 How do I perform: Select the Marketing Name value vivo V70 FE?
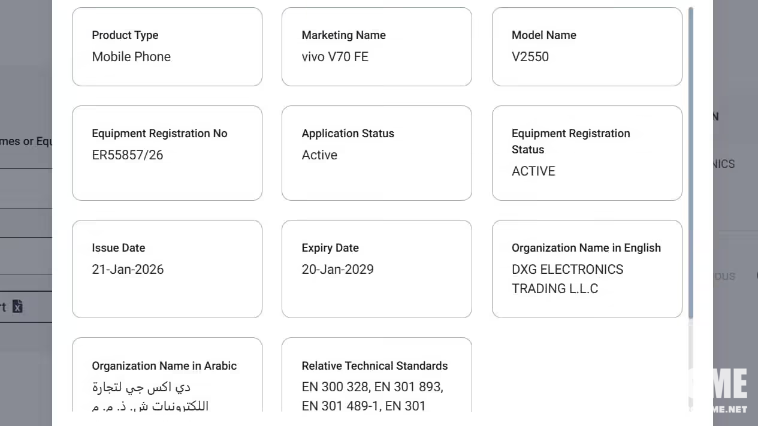pyautogui.click(x=335, y=57)
